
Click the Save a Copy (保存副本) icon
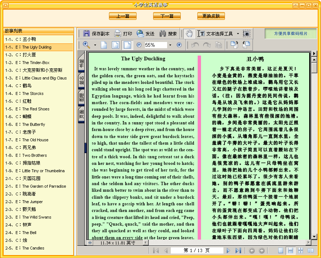(87, 33)
